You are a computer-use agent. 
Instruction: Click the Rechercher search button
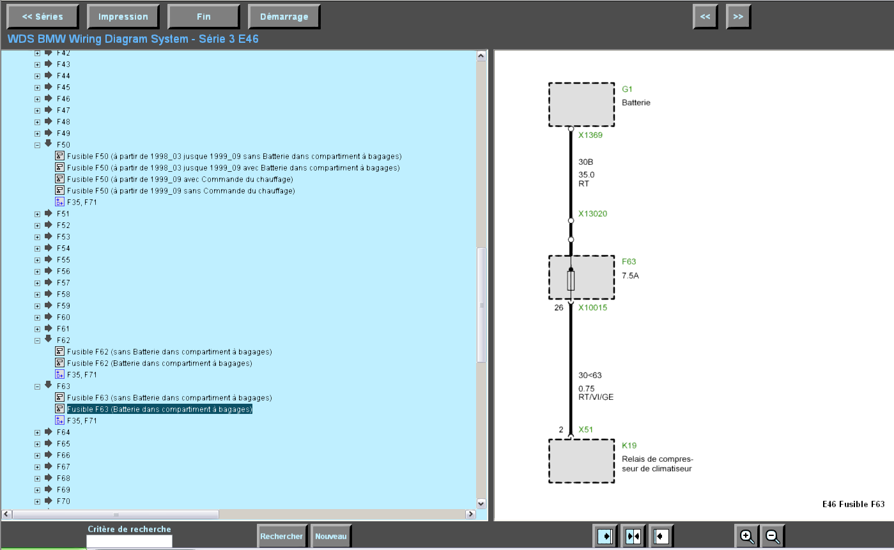point(282,537)
